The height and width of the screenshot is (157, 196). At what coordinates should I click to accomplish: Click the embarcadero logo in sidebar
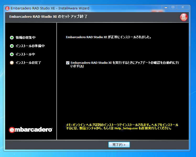(31, 130)
